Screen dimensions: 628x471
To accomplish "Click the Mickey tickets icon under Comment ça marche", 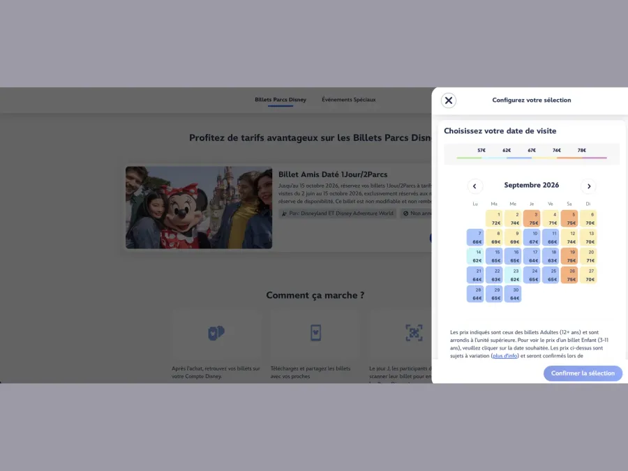I will pyautogui.click(x=216, y=333).
